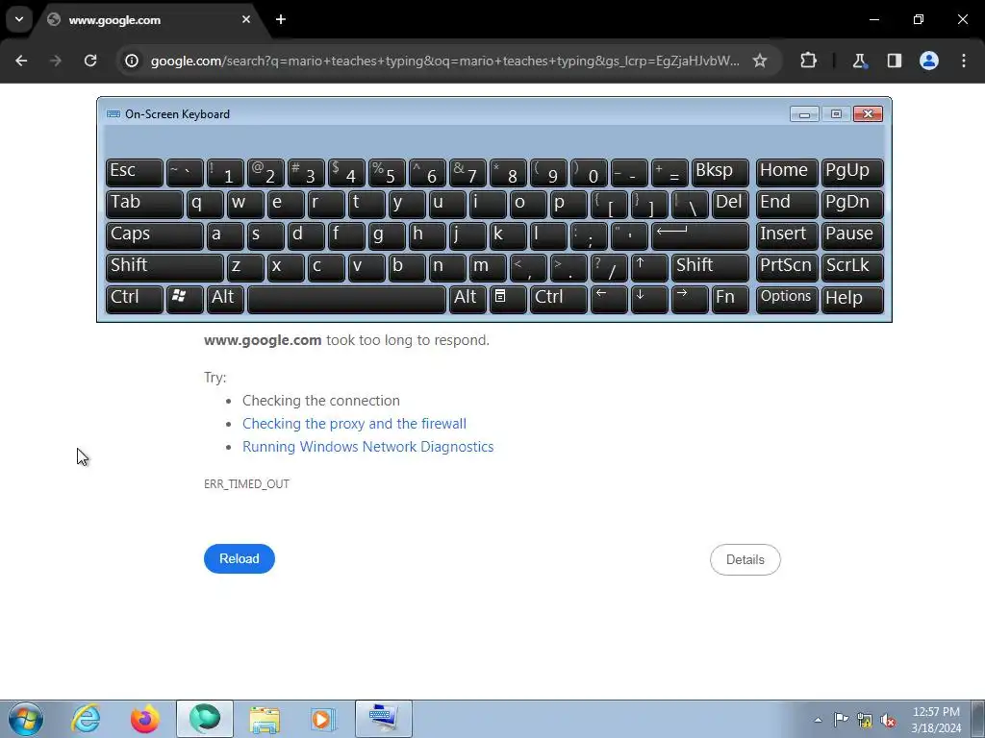Open the Chrome profile avatar
The width and height of the screenshot is (985, 738).
point(929,61)
